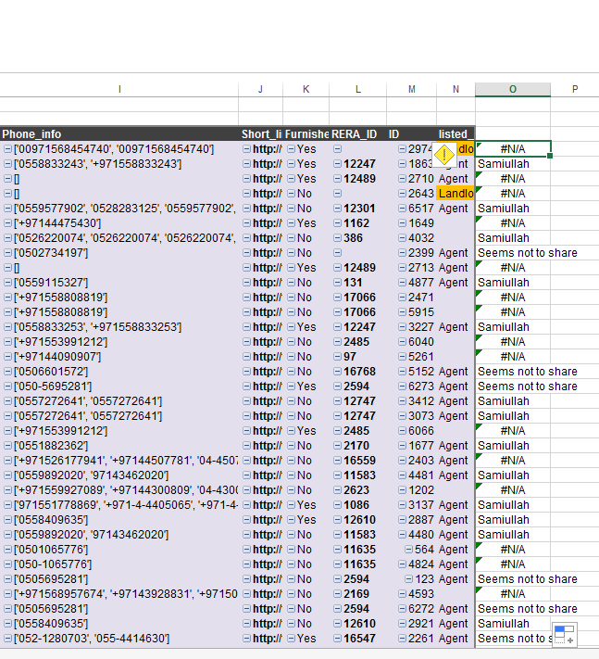599x659 pixels.
Task: Click the highlighted Landlo cell for ID 2643
Action: tap(455, 194)
